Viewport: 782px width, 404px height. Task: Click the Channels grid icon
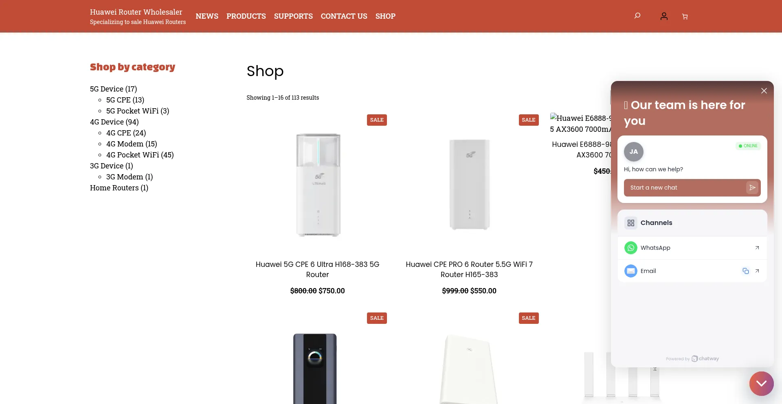click(x=631, y=223)
